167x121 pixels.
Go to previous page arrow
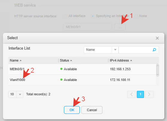click(x=131, y=94)
